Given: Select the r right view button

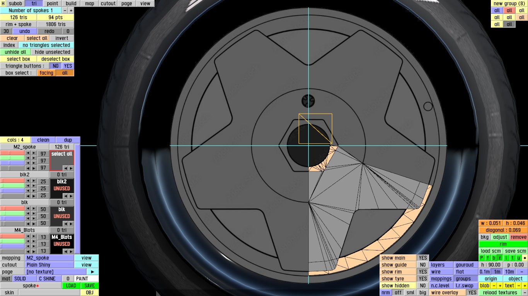Looking at the screenshot, I should coord(500,258).
